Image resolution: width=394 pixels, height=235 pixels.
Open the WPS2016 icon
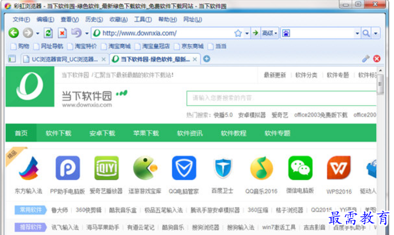pyautogui.click(x=339, y=168)
